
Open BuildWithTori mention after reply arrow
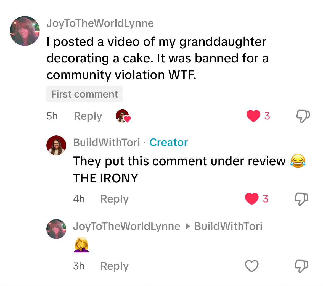[228, 226]
